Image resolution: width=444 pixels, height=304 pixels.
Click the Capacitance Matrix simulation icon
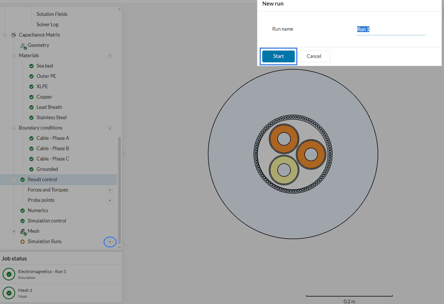coord(14,35)
